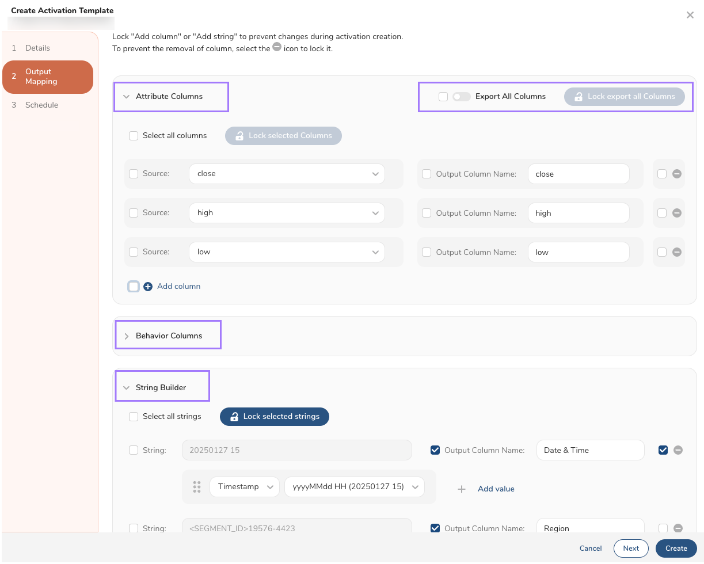Uncheck Date & Time Output Column Name checkbox
The height and width of the screenshot is (564, 704).
tap(435, 450)
